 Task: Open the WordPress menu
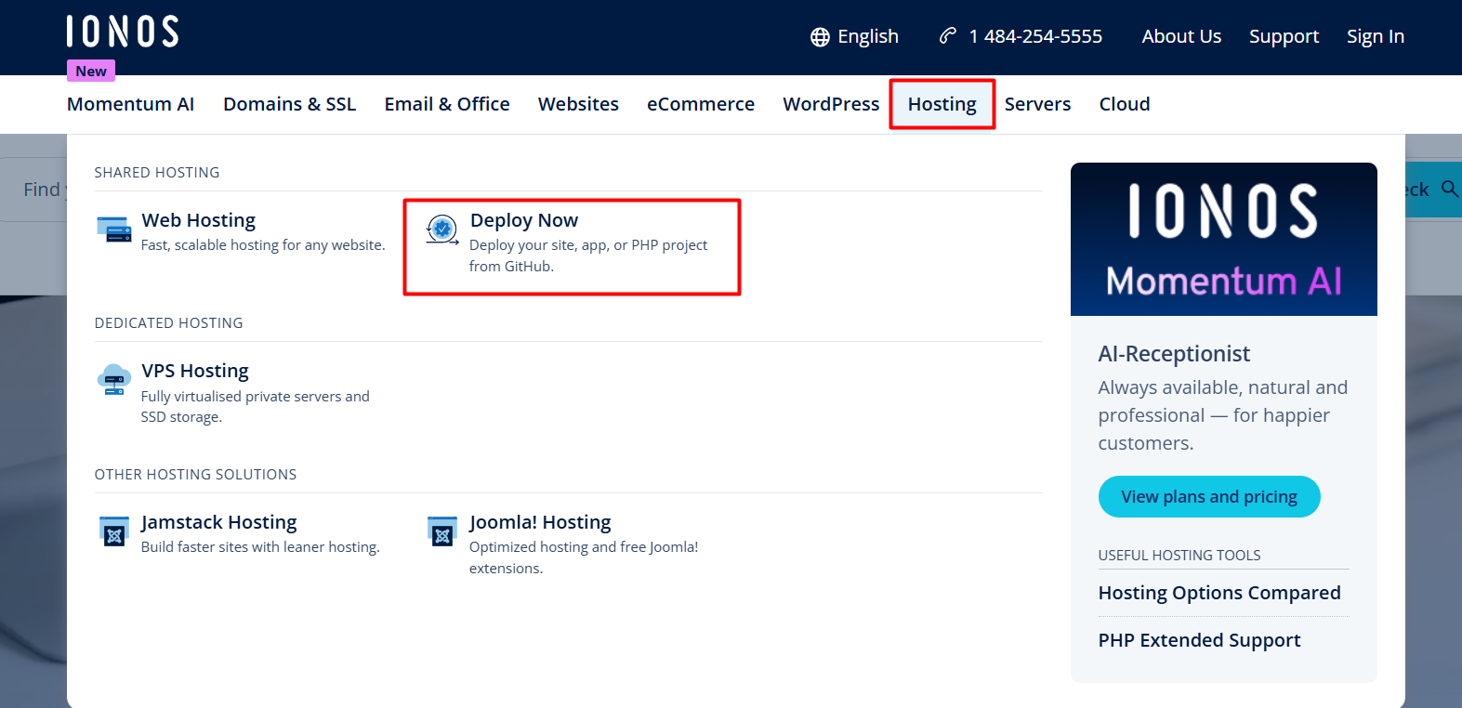click(x=831, y=104)
